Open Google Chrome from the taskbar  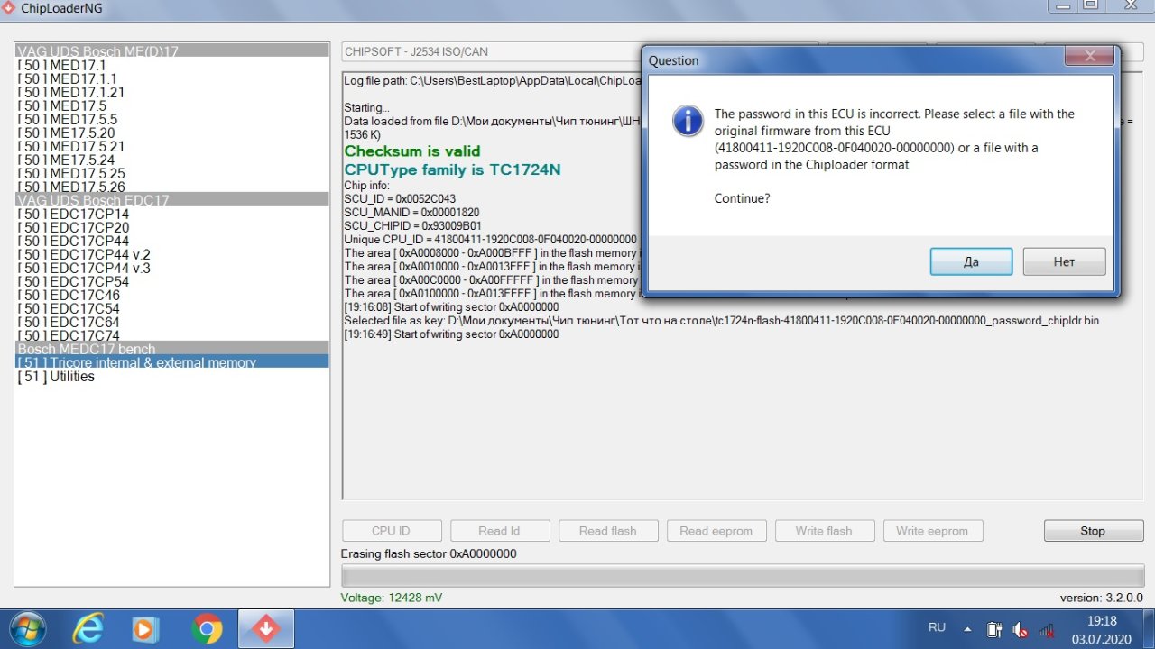pos(207,628)
